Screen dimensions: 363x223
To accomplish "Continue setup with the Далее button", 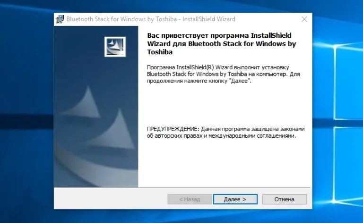I will click(x=235, y=199).
